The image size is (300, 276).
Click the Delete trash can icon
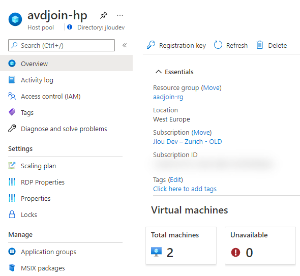click(260, 45)
